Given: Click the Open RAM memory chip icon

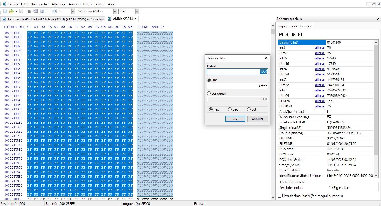Looking at the screenshot, I should pyautogui.click(x=29, y=11).
